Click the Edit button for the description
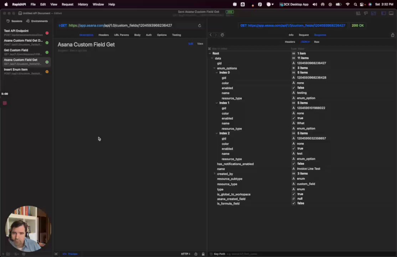Image resolution: width=397 pixels, height=257 pixels. (191, 44)
